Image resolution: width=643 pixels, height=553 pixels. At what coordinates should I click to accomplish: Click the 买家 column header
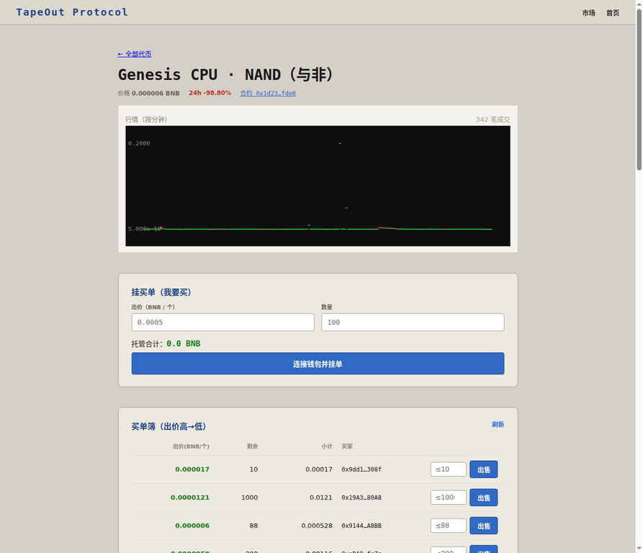tap(347, 446)
